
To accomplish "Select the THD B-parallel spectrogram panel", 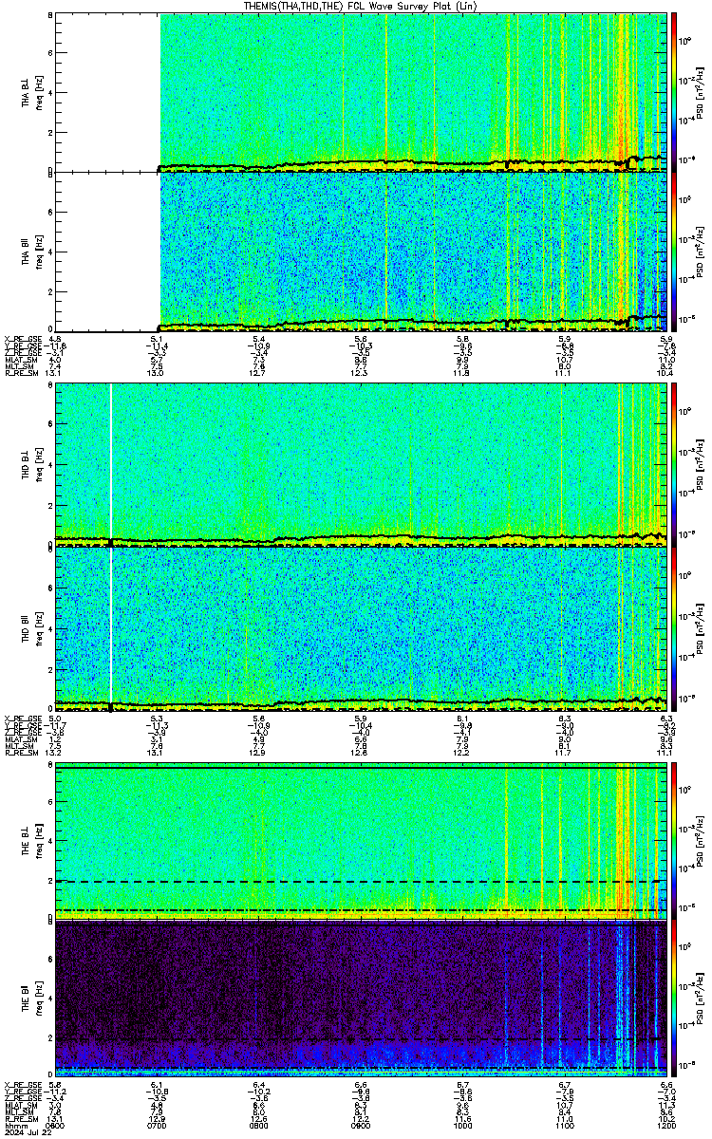I will [x=361, y=628].
